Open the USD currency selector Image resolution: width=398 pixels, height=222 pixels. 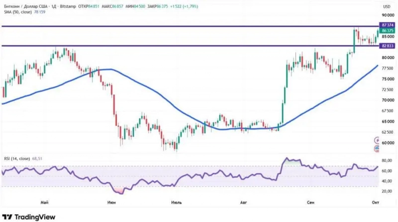(387, 6)
